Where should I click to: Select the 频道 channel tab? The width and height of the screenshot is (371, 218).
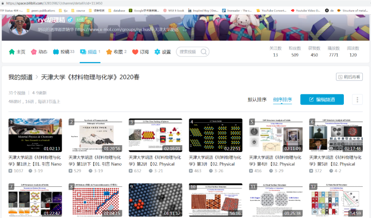90,52
